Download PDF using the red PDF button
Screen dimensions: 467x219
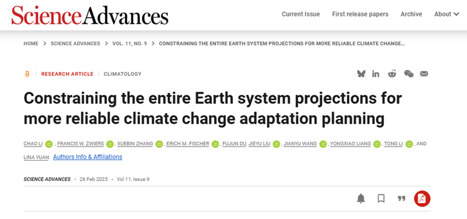(x=422, y=199)
